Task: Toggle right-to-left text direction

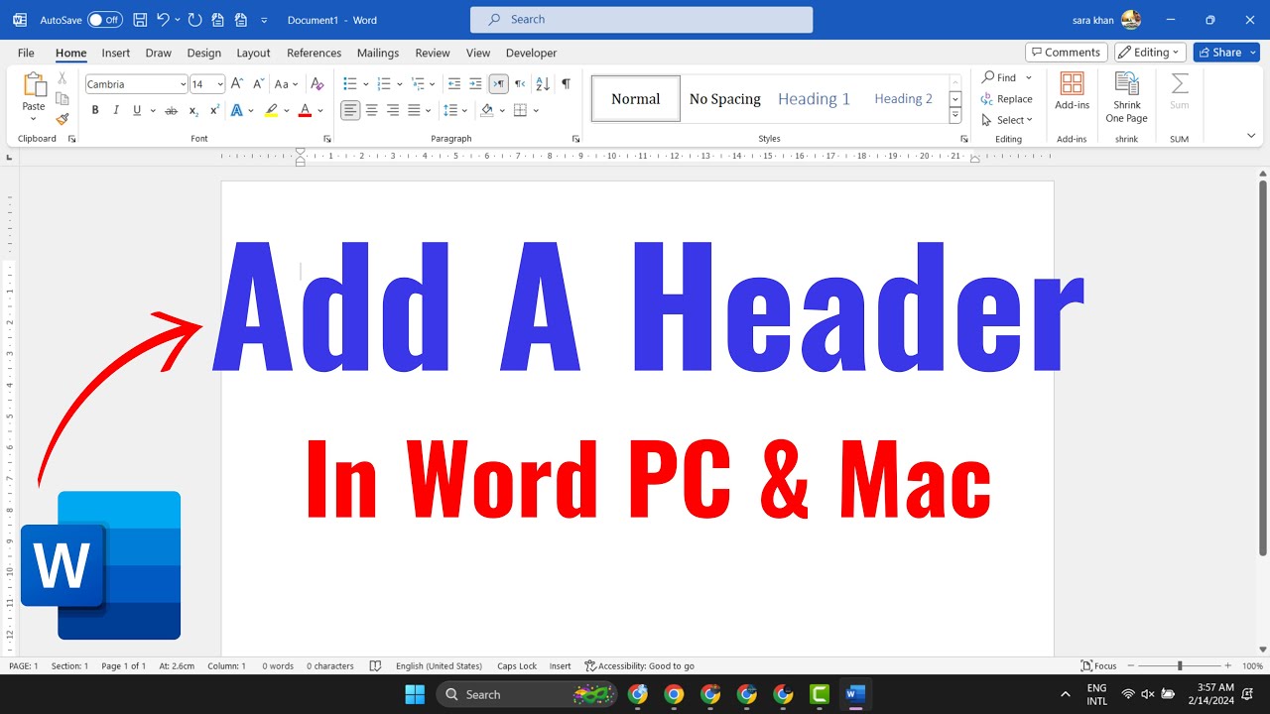Action: [520, 84]
